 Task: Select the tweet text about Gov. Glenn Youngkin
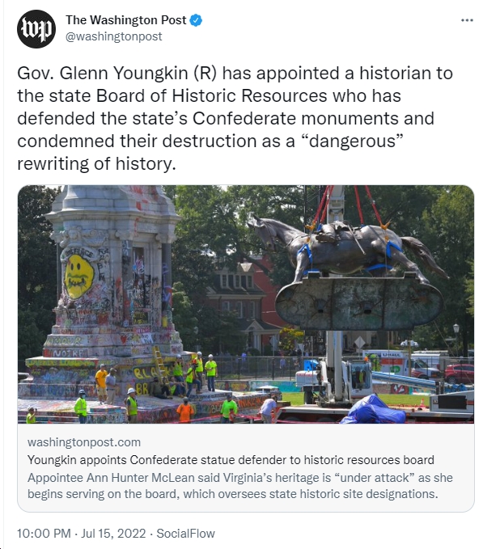pos(235,118)
